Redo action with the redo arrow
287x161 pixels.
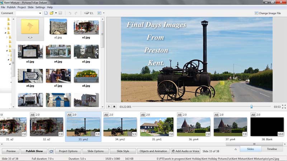point(76,13)
